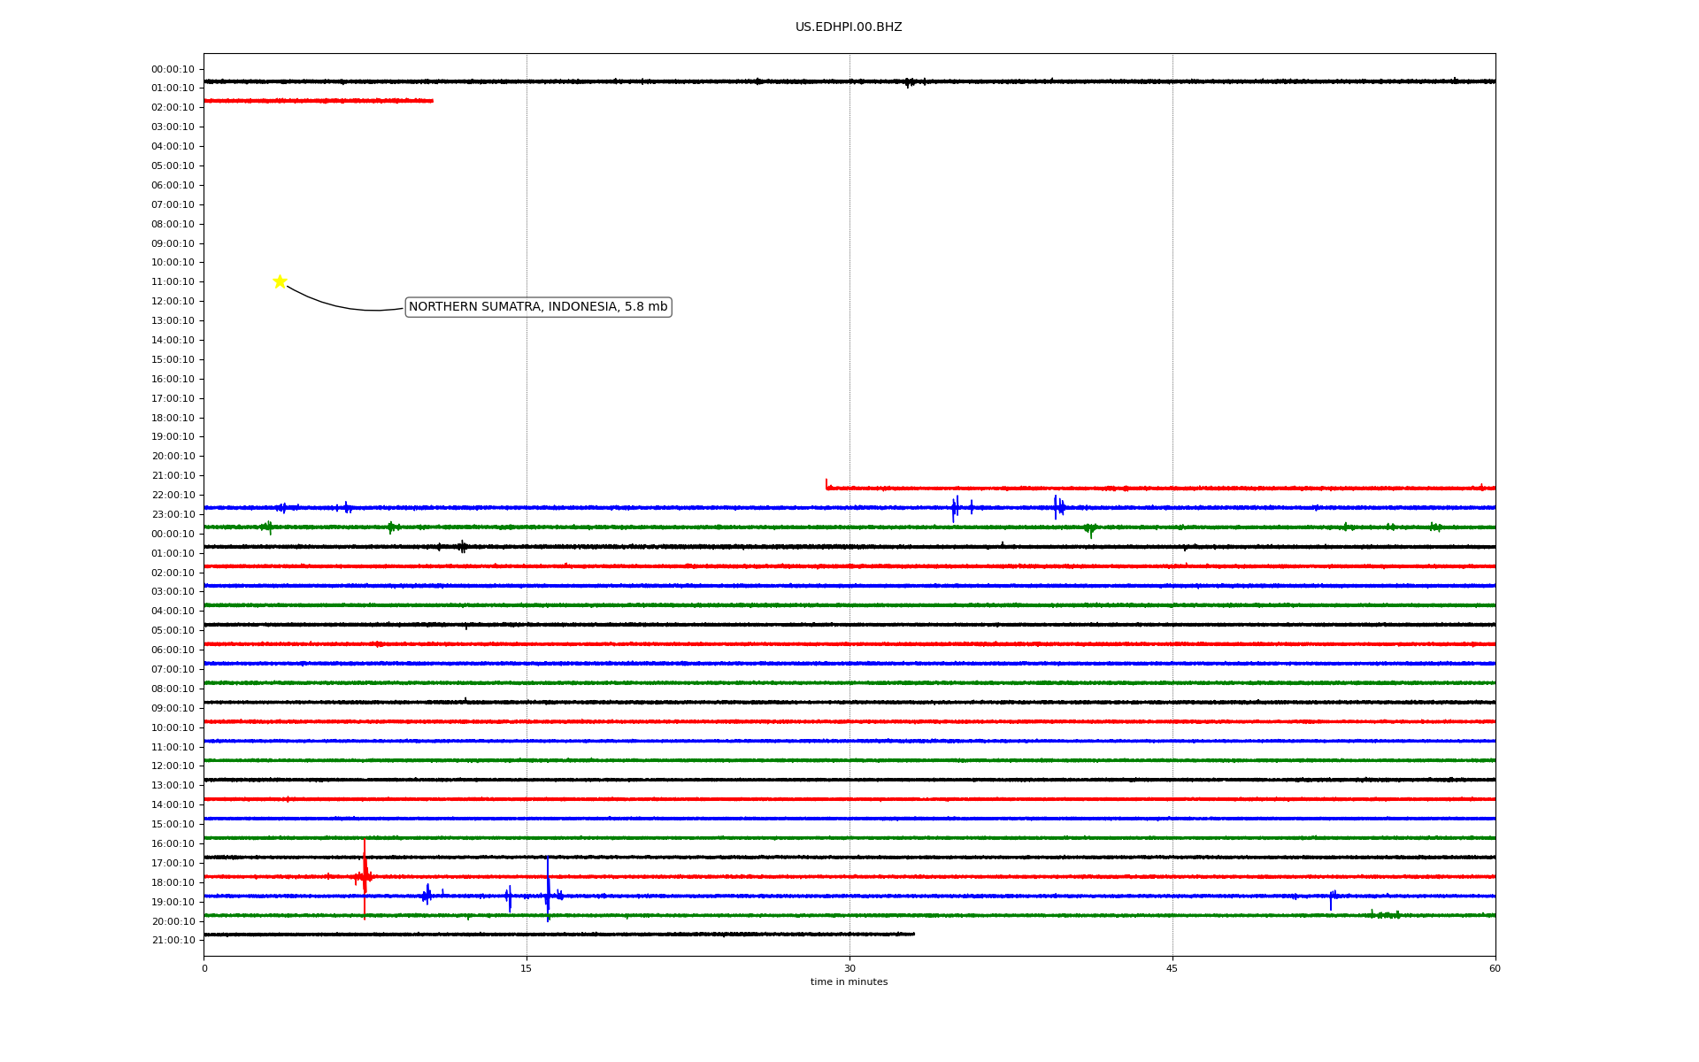Click the US.EDHPI.00.BHZ plot title
This screenshot has width=1699, height=1062.
(848, 27)
